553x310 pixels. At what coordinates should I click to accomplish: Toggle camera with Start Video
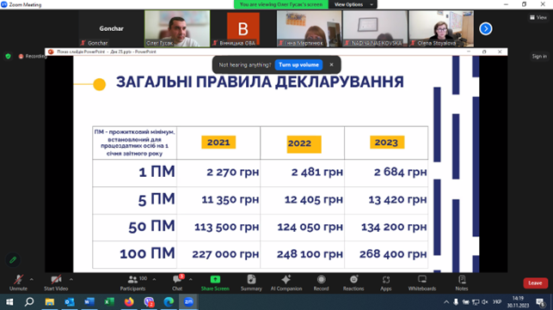click(x=56, y=283)
